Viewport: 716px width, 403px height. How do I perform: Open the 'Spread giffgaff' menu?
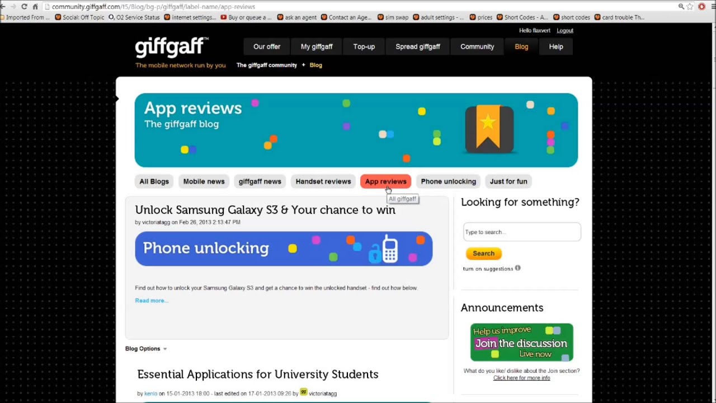click(x=418, y=46)
